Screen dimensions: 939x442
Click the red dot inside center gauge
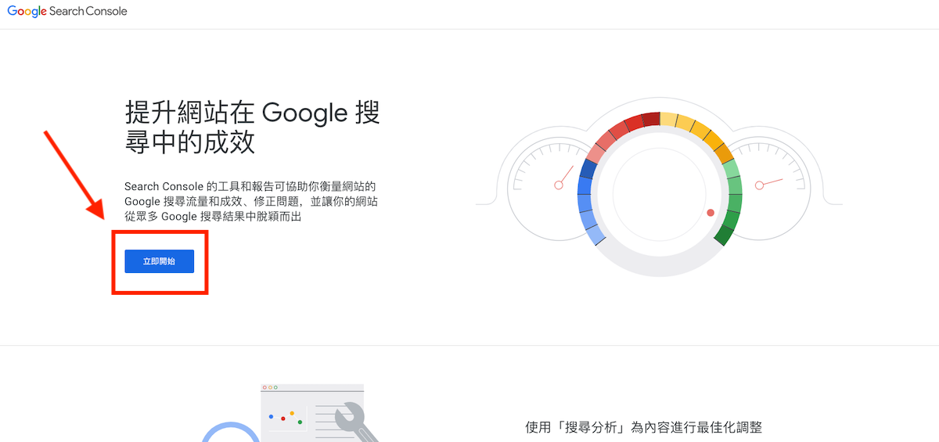coord(711,213)
